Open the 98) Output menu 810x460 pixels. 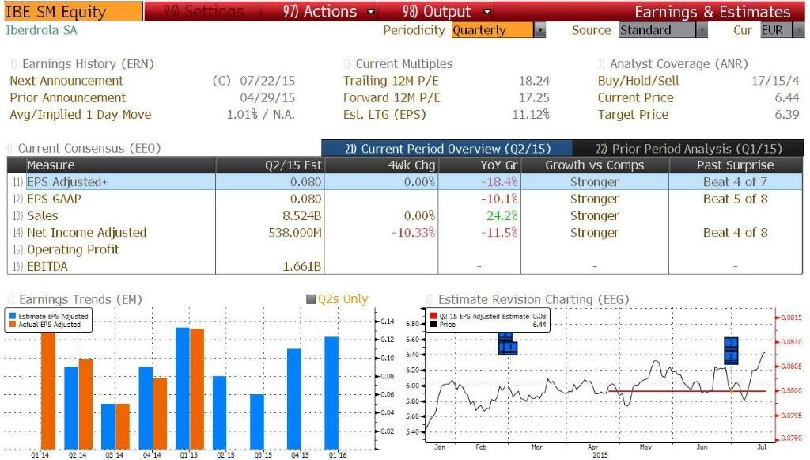coord(446,11)
